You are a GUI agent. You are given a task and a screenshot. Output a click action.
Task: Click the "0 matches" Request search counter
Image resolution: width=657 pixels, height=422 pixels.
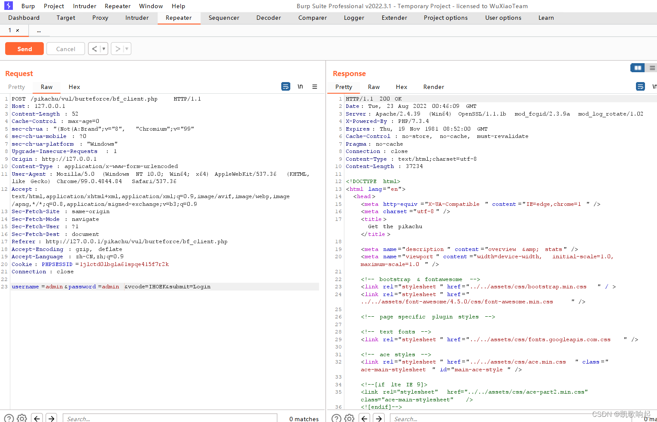304,419
